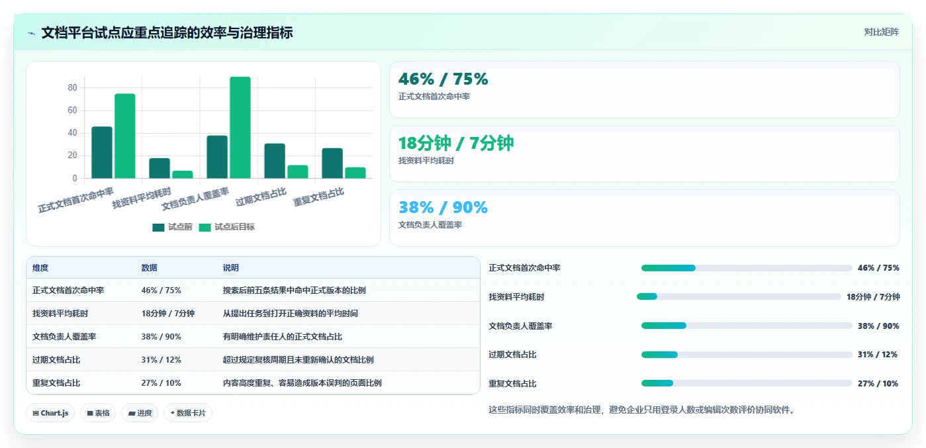
Task: Click the 找资料平均耗时 progress bar
Action: (x=739, y=296)
